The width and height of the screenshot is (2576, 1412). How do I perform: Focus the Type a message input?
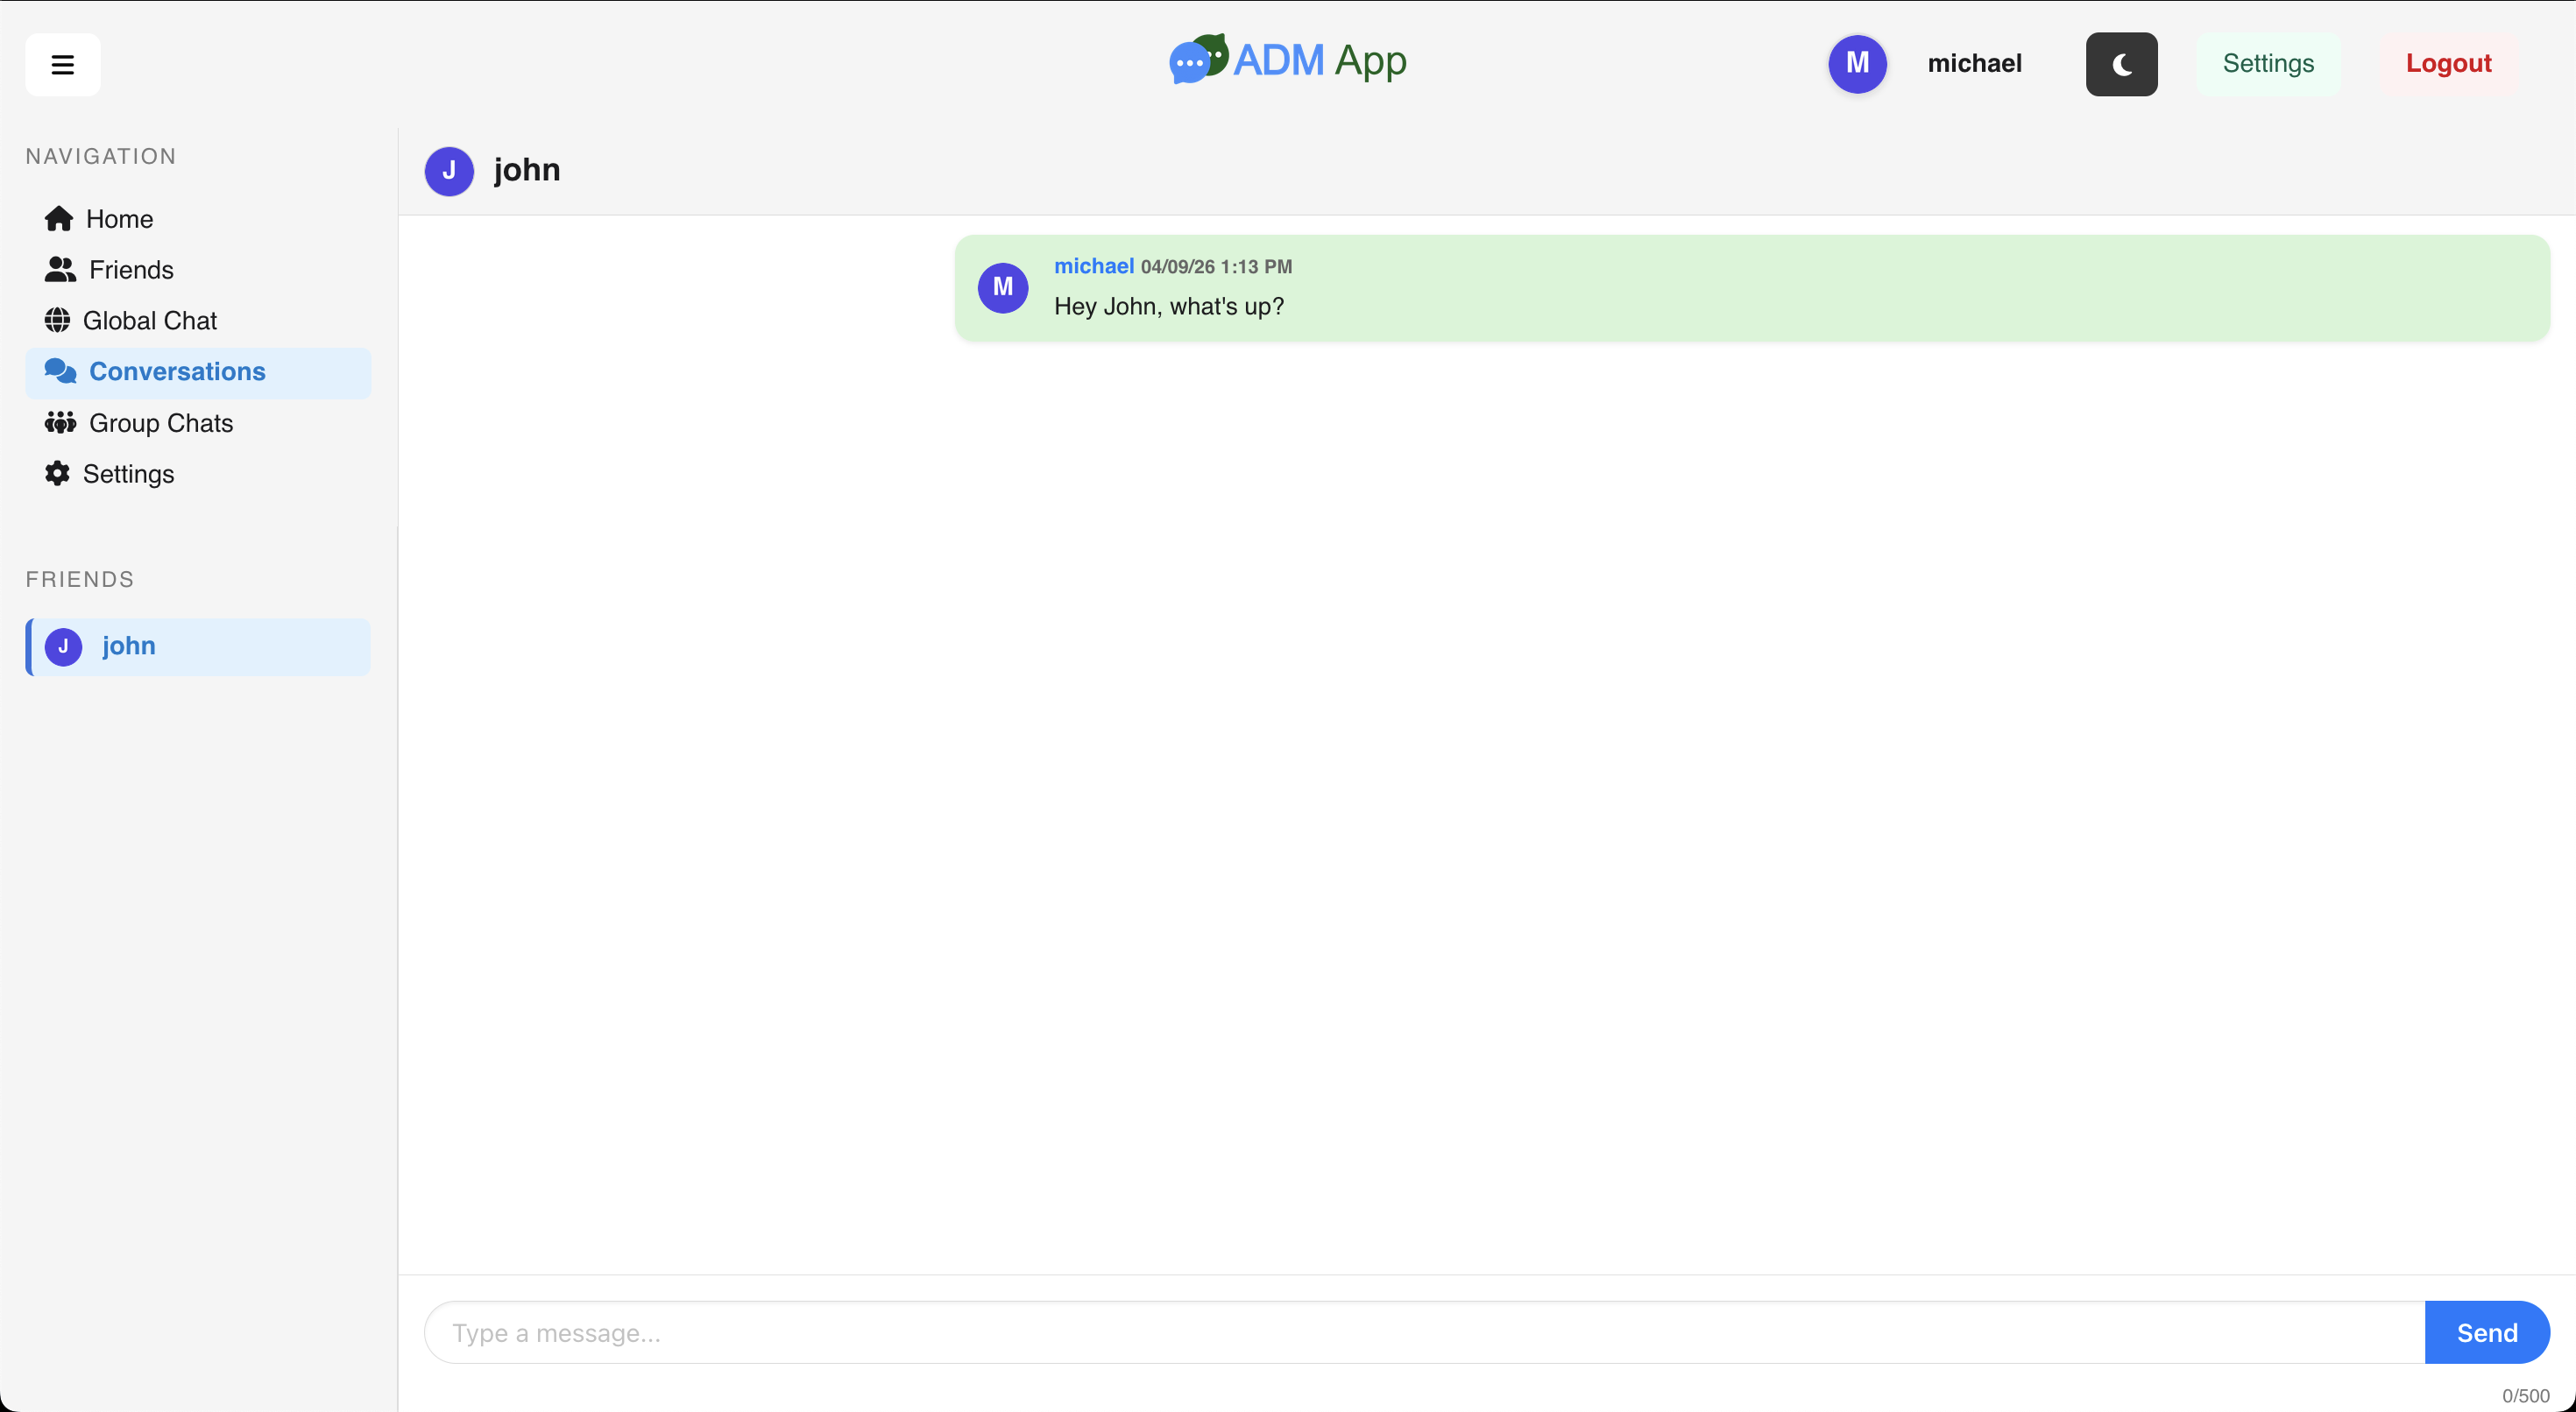coord(1424,1332)
